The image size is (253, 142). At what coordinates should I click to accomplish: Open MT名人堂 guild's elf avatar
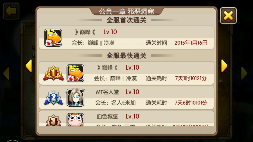point(75,97)
